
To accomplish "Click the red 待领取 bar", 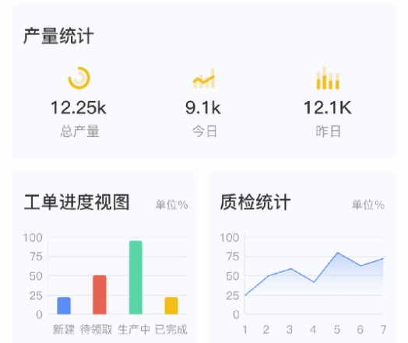I will coord(100,295).
